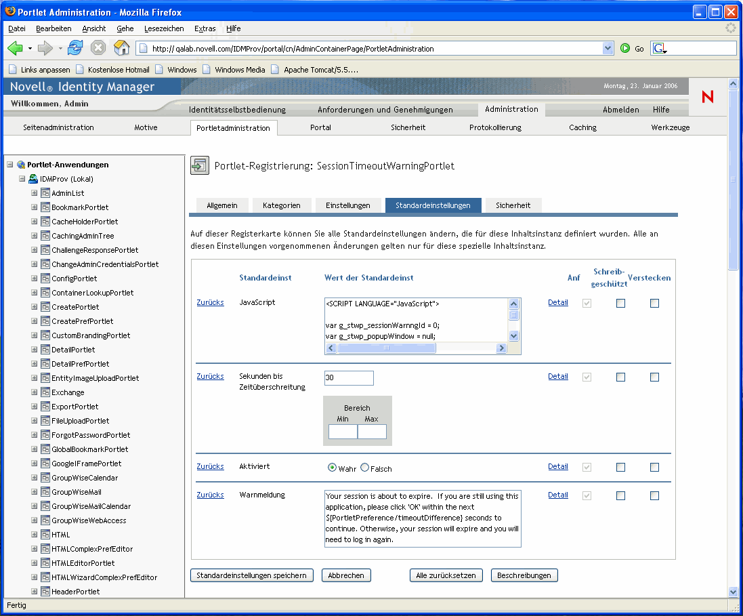Viewport: 743px width, 616px height.
Task: Toggle Schreibgeschützt for Sekunden bis Zeitüberschreitung
Action: click(620, 377)
